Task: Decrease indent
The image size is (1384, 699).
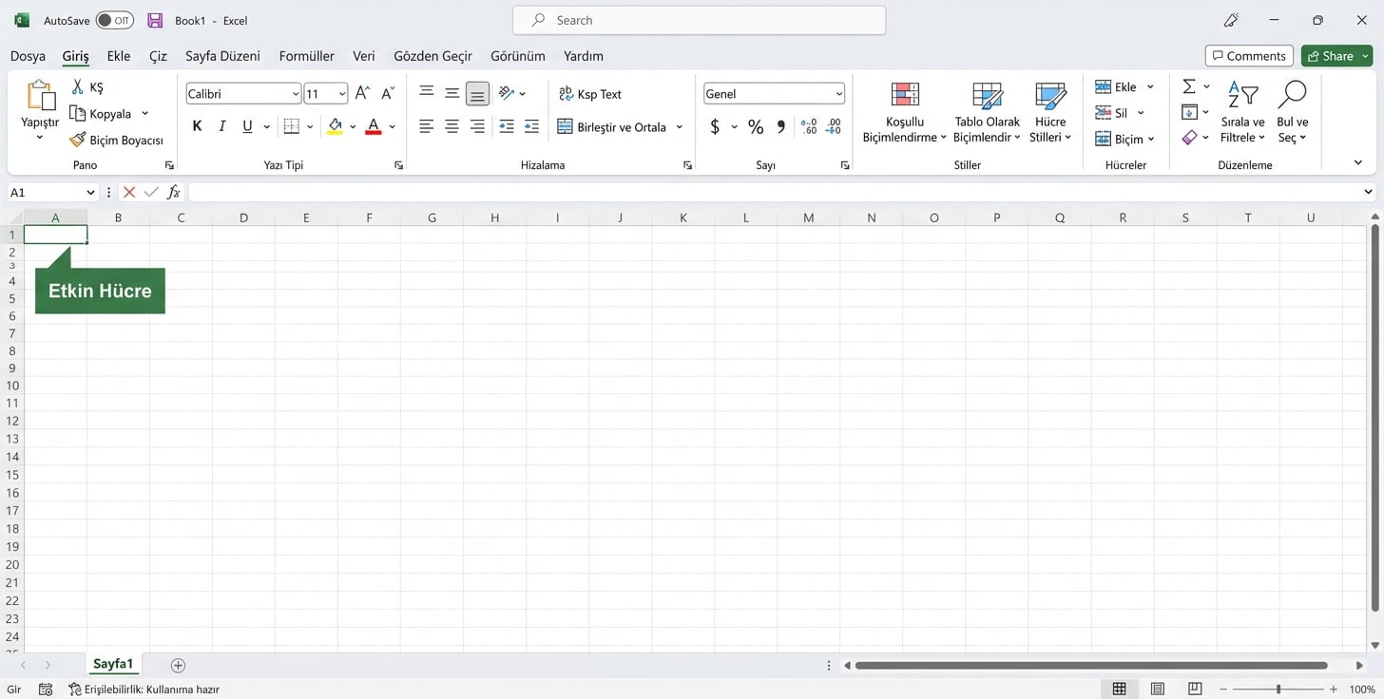Action: click(507, 126)
